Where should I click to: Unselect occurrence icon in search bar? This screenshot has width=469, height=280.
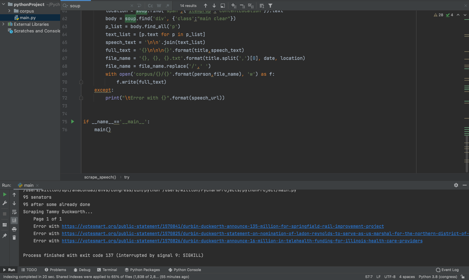242,6
